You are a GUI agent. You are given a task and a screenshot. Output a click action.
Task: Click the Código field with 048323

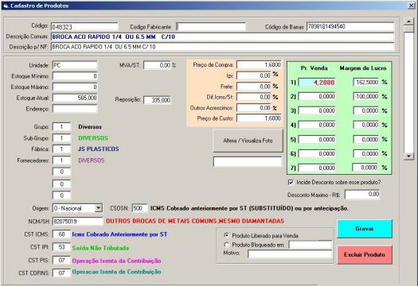coord(84,26)
